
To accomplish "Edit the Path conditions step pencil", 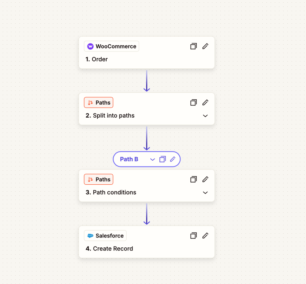I will pyautogui.click(x=205, y=179).
